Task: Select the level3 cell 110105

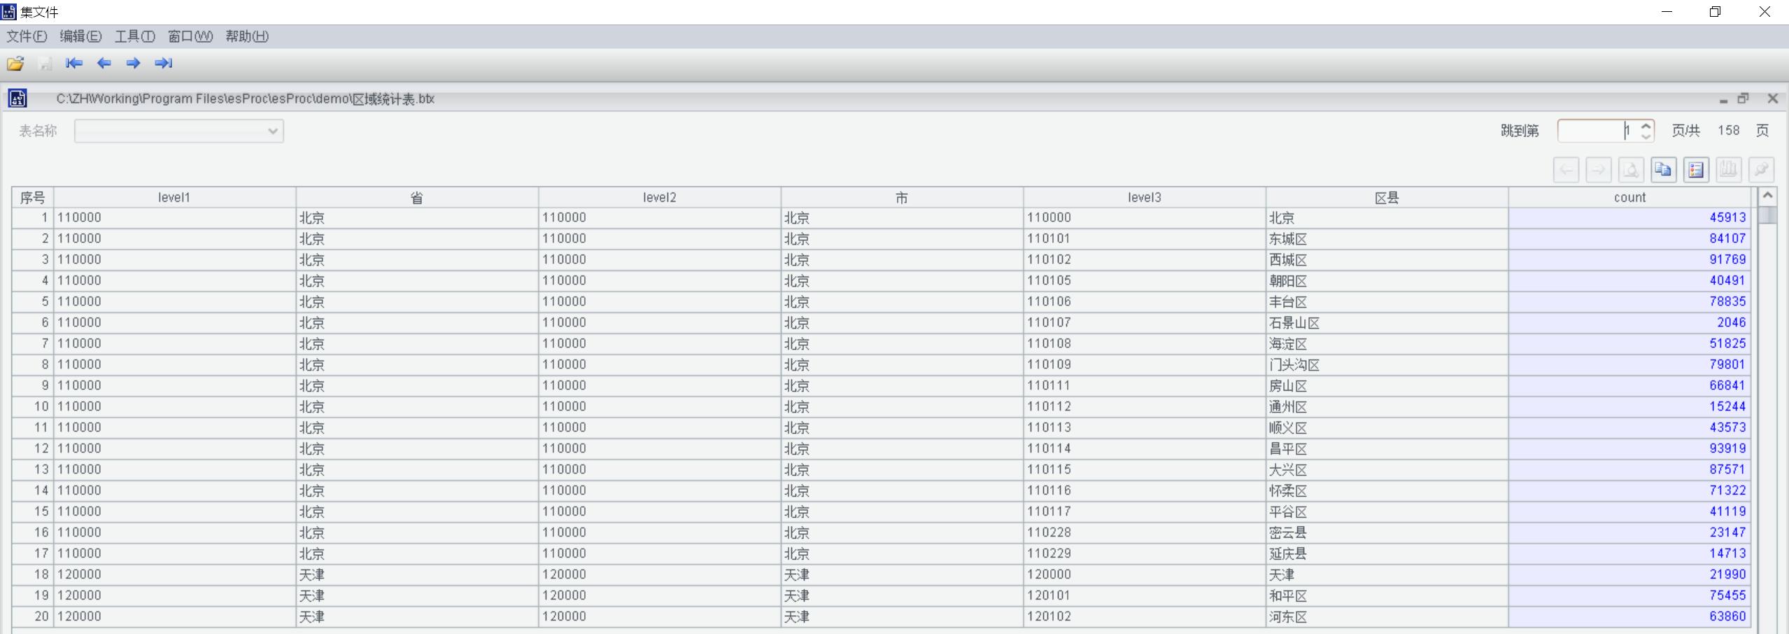Action: pos(1145,281)
